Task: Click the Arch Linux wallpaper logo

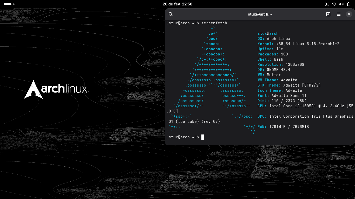Action: tap(56, 89)
